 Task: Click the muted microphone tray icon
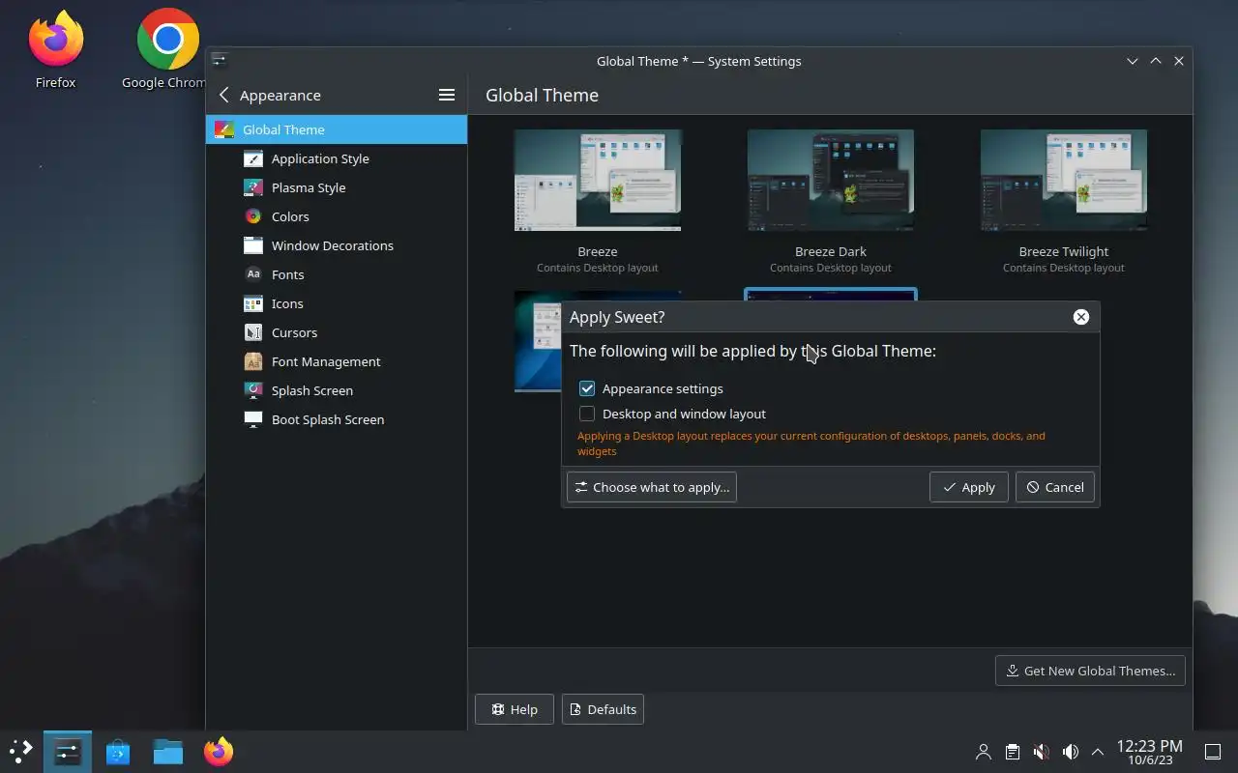1042,752
